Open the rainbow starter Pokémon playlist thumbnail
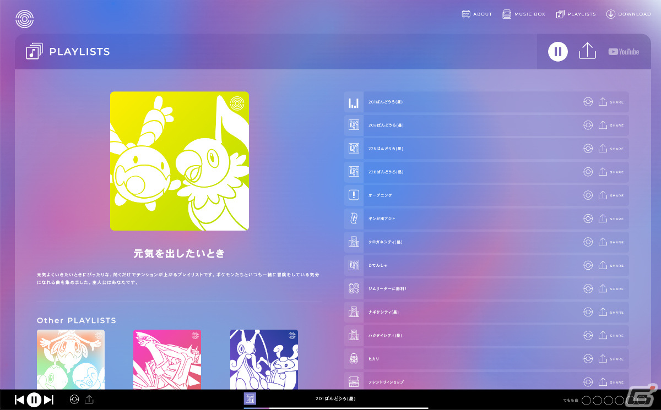The height and width of the screenshot is (410, 661). tap(71, 359)
